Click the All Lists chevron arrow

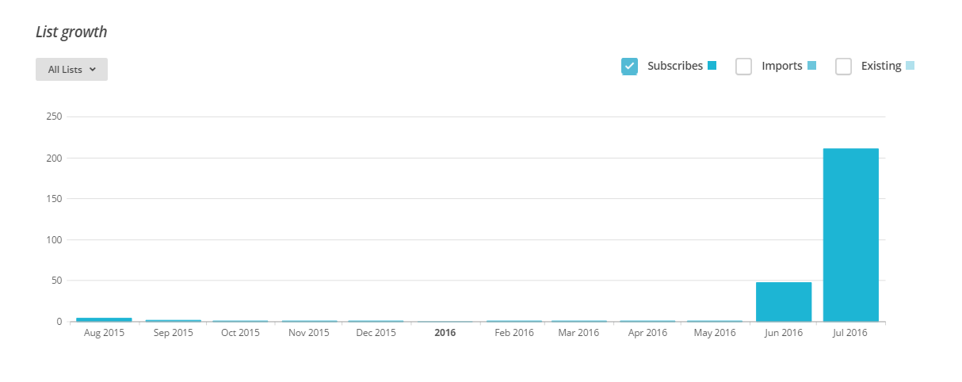coord(93,70)
